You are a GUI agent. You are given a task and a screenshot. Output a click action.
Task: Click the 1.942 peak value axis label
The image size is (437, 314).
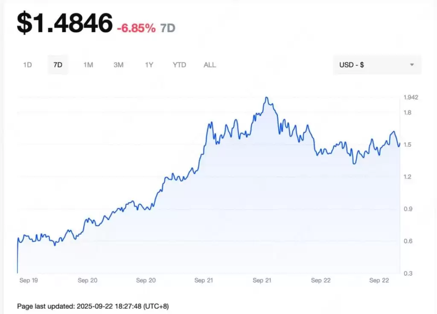pyautogui.click(x=411, y=97)
